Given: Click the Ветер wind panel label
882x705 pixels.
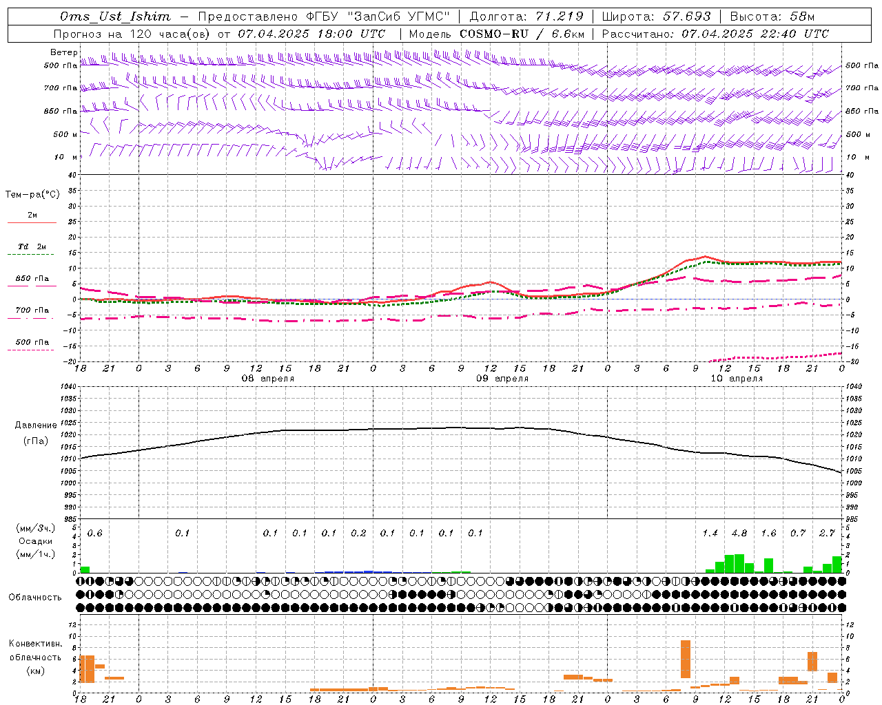Looking at the screenshot, I should click(x=63, y=52).
